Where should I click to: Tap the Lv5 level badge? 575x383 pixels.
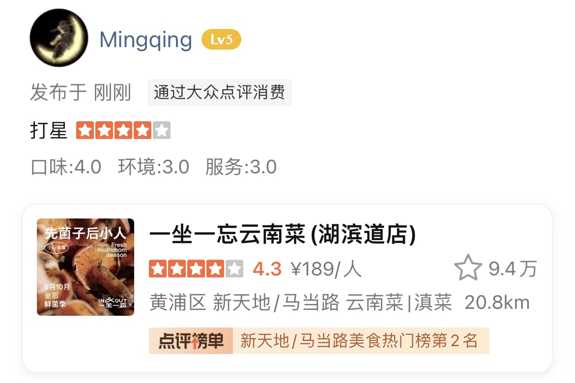(221, 39)
